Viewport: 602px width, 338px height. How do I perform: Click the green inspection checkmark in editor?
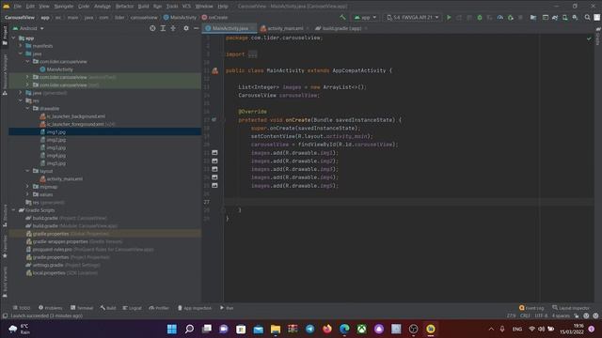pos(589,38)
